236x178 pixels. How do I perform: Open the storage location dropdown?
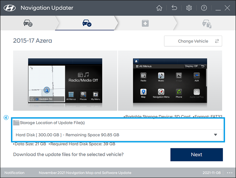click(118, 135)
